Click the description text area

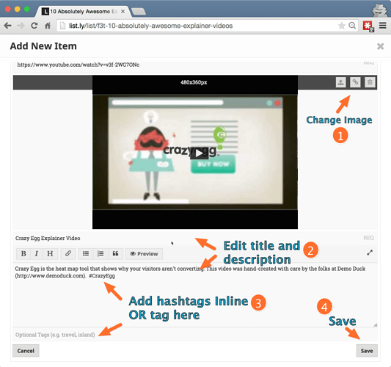[x=195, y=295]
